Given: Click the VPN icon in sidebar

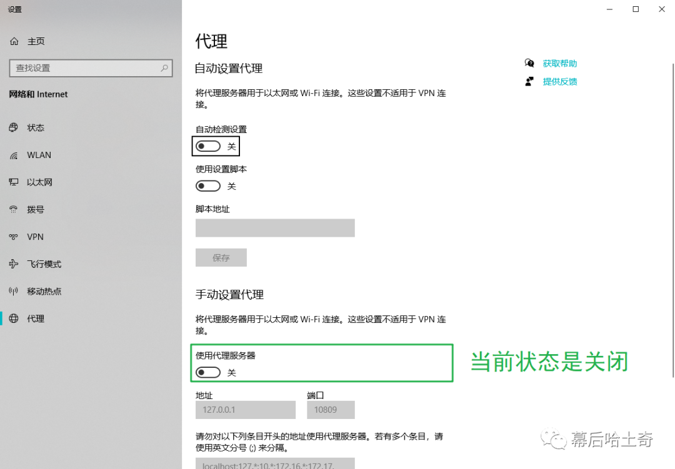Looking at the screenshot, I should click(14, 237).
